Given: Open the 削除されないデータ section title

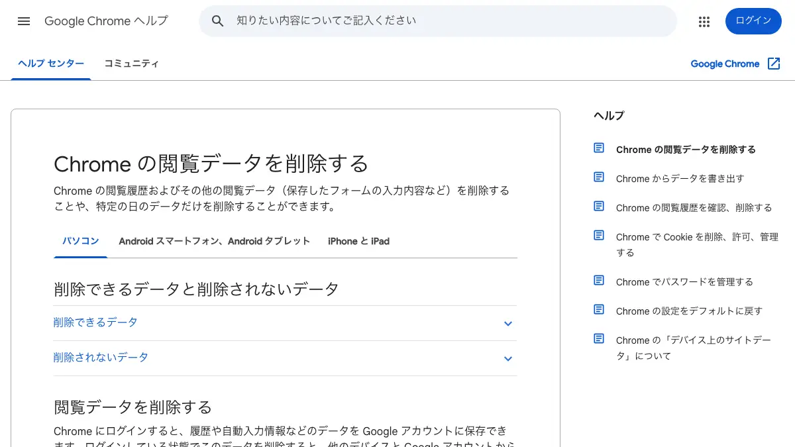Looking at the screenshot, I should tap(101, 358).
